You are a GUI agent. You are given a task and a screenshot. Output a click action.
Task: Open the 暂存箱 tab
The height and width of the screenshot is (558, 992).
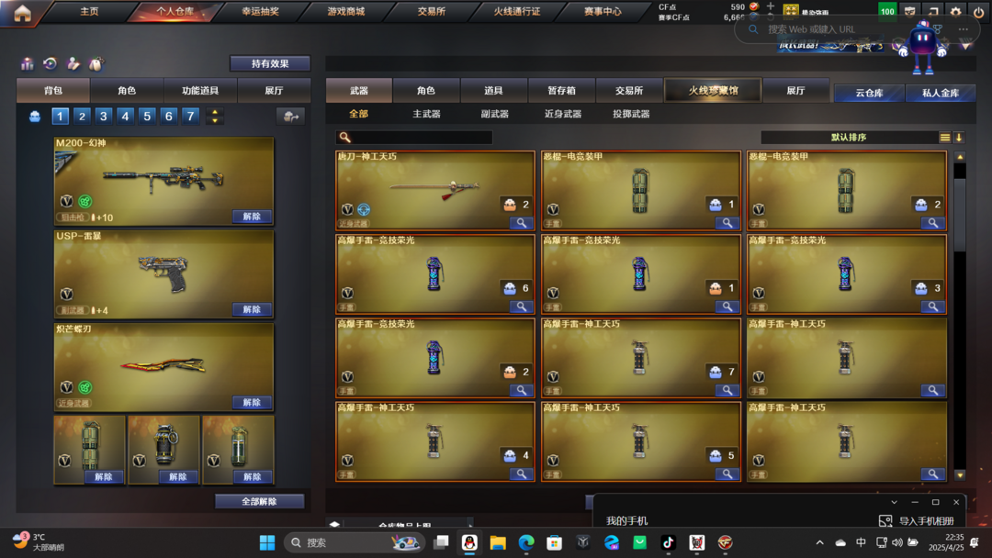click(561, 90)
